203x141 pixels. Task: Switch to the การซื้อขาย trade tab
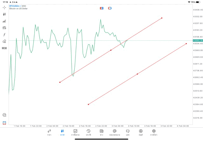click(x=75, y=132)
